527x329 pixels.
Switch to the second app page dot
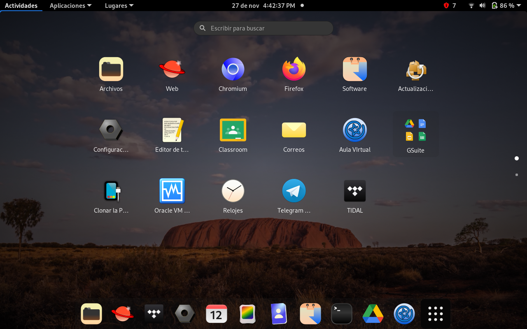pos(517,175)
